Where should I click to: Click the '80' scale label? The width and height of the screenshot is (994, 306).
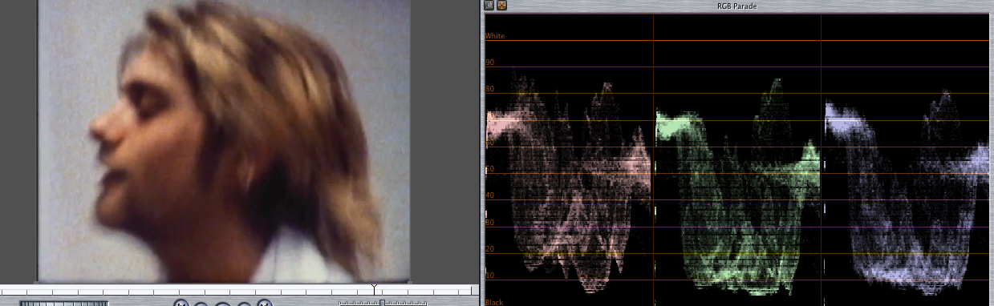489,89
